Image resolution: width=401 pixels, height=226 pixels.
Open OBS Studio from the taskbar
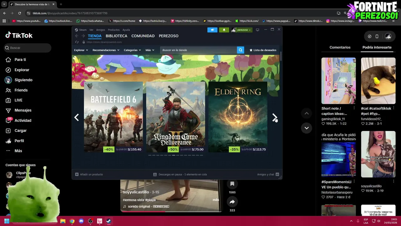click(90, 221)
